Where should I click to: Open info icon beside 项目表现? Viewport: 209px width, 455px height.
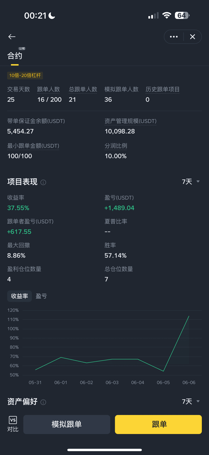43,182
